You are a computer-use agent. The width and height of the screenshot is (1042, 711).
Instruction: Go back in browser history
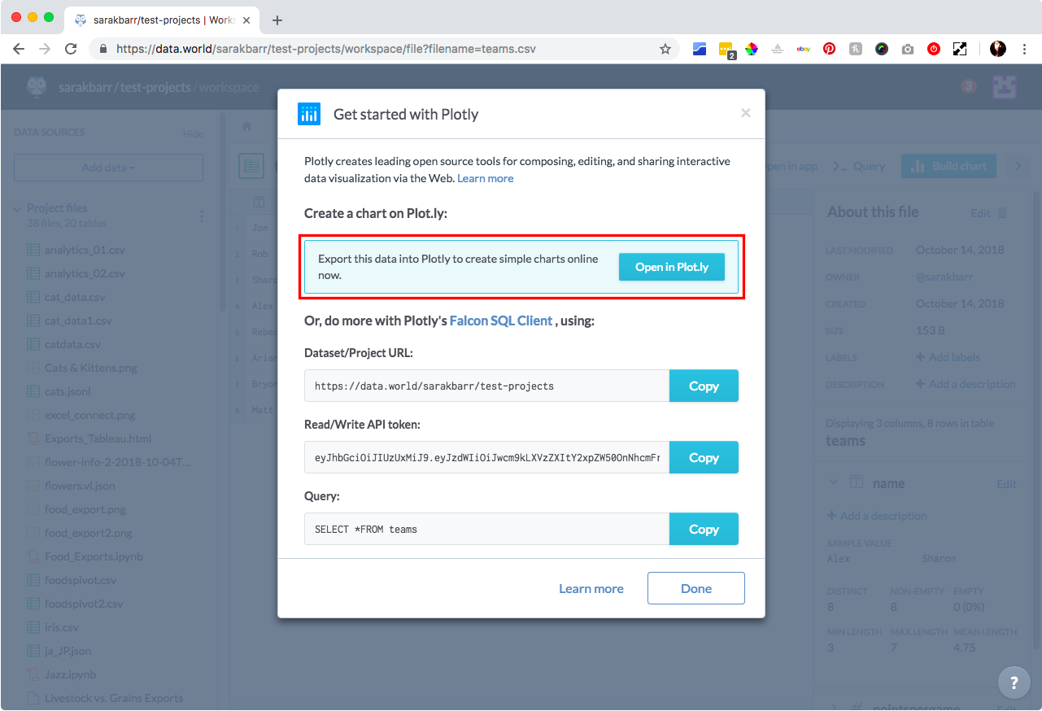19,49
